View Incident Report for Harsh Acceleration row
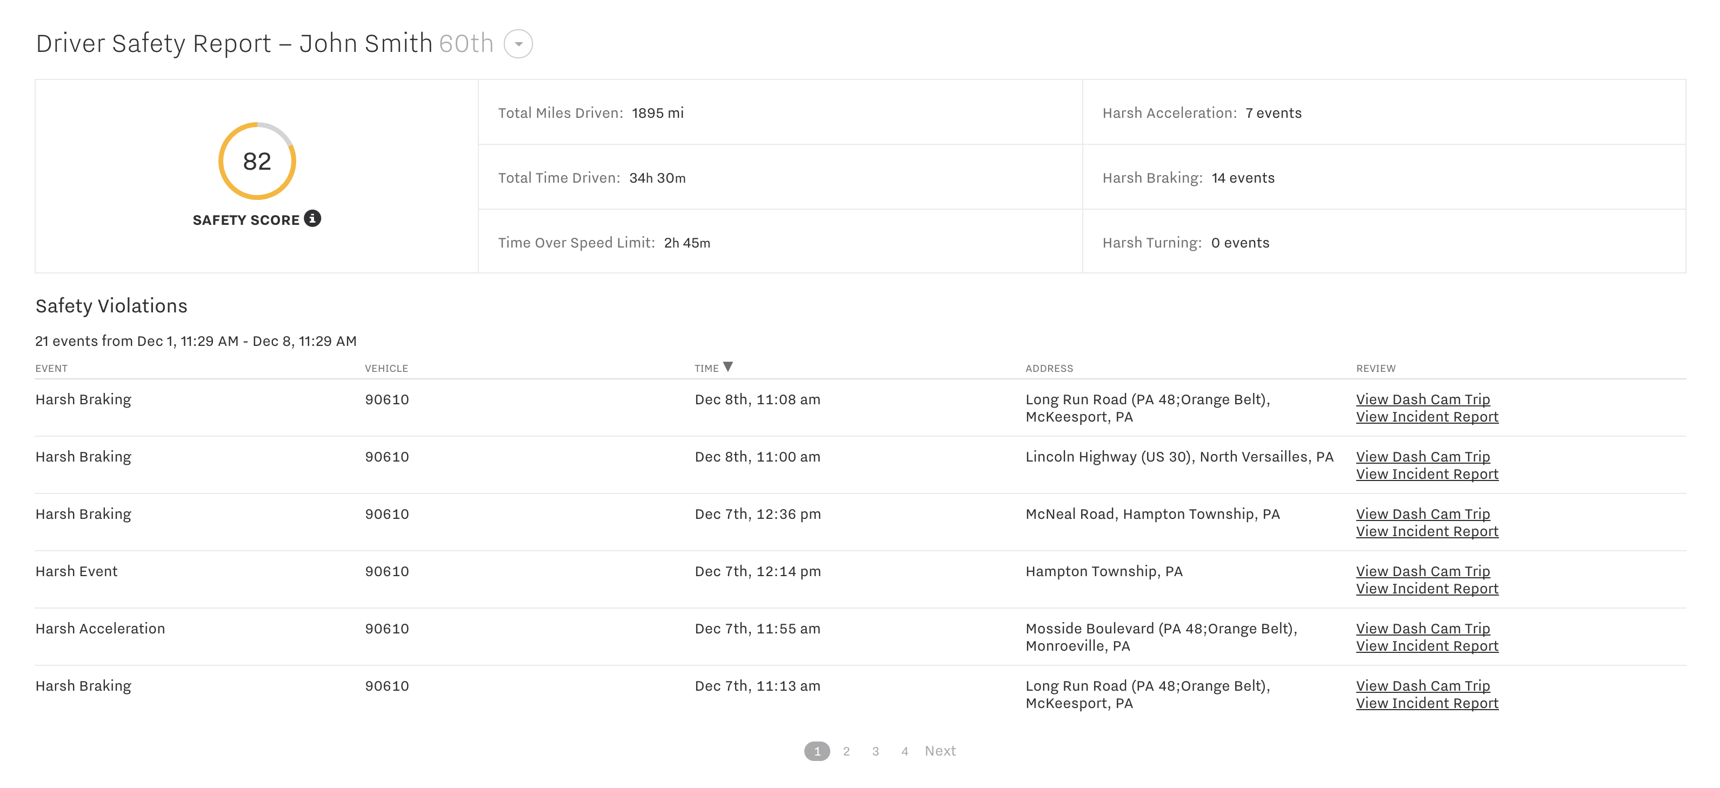The width and height of the screenshot is (1720, 788). (1427, 646)
